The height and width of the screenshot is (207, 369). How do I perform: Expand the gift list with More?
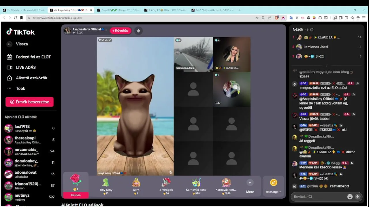click(250, 187)
